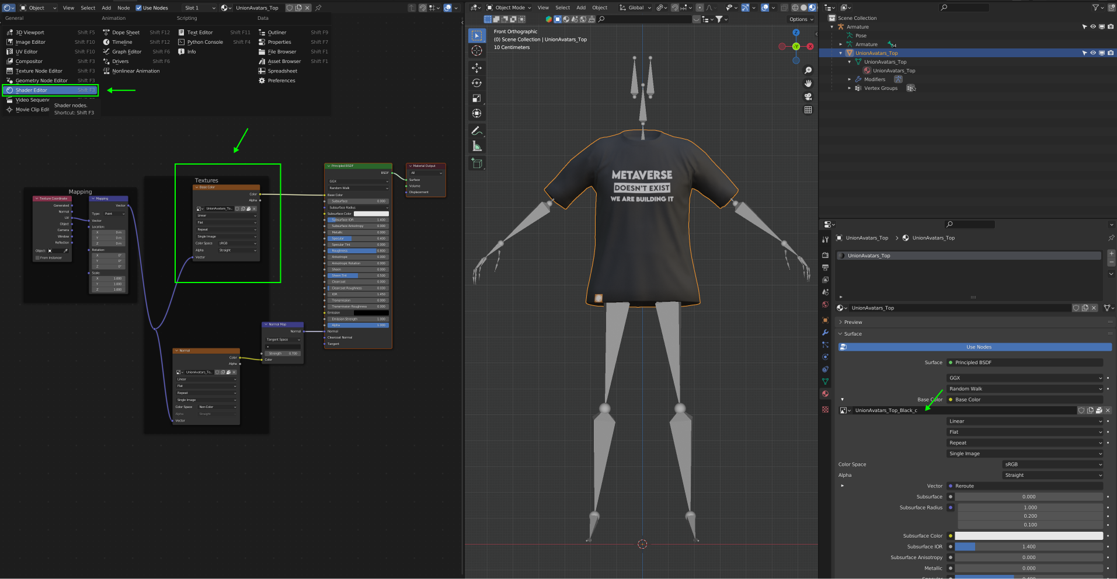Toggle Armature render camera icon

click(1111, 27)
